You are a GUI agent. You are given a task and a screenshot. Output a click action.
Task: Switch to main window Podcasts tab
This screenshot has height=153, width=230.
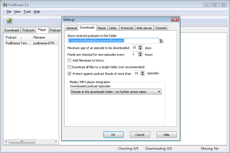[29, 30]
